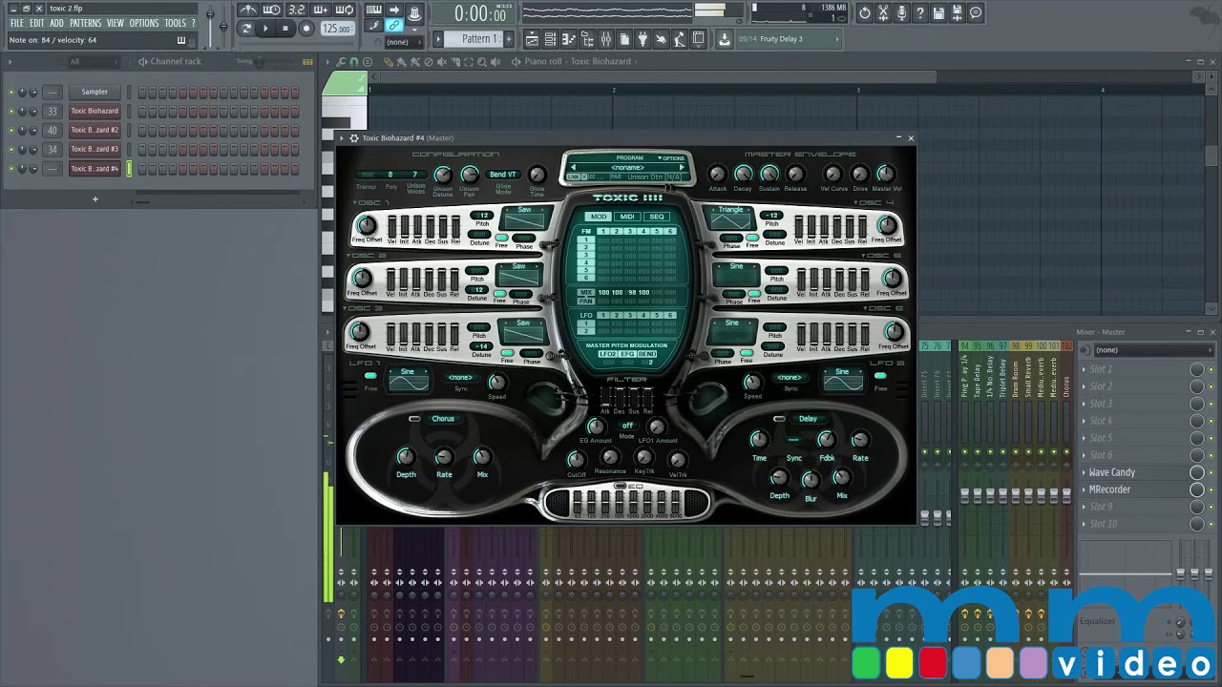The height and width of the screenshot is (687, 1222).
Task: Click the record button in transport
Action: (x=306, y=29)
